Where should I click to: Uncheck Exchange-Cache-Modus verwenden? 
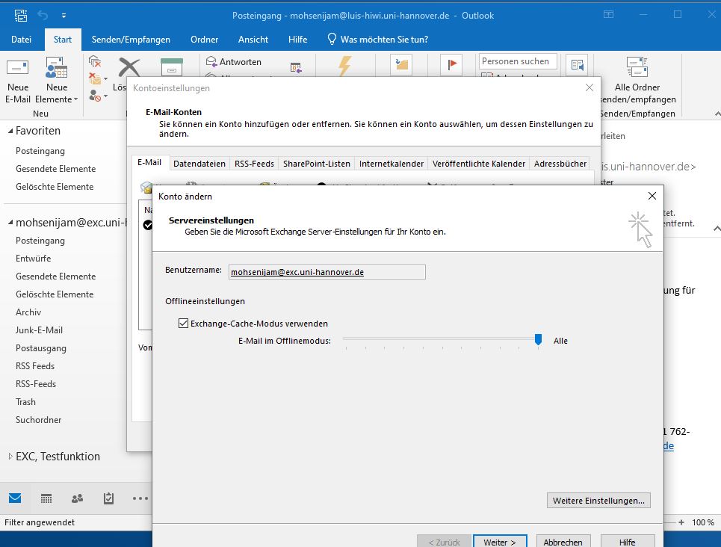click(x=184, y=324)
